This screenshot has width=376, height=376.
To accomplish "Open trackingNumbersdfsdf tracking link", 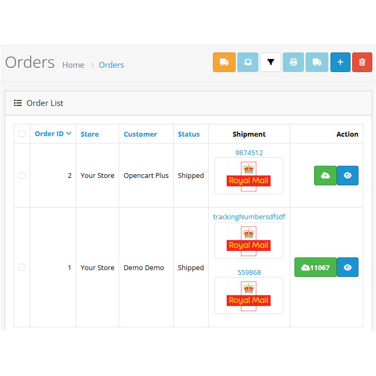I will [249, 217].
